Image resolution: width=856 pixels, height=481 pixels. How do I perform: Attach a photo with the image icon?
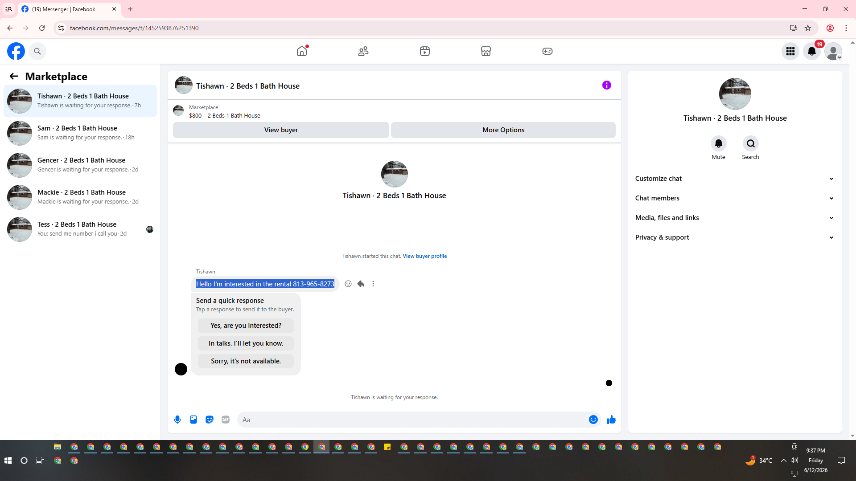(x=193, y=420)
